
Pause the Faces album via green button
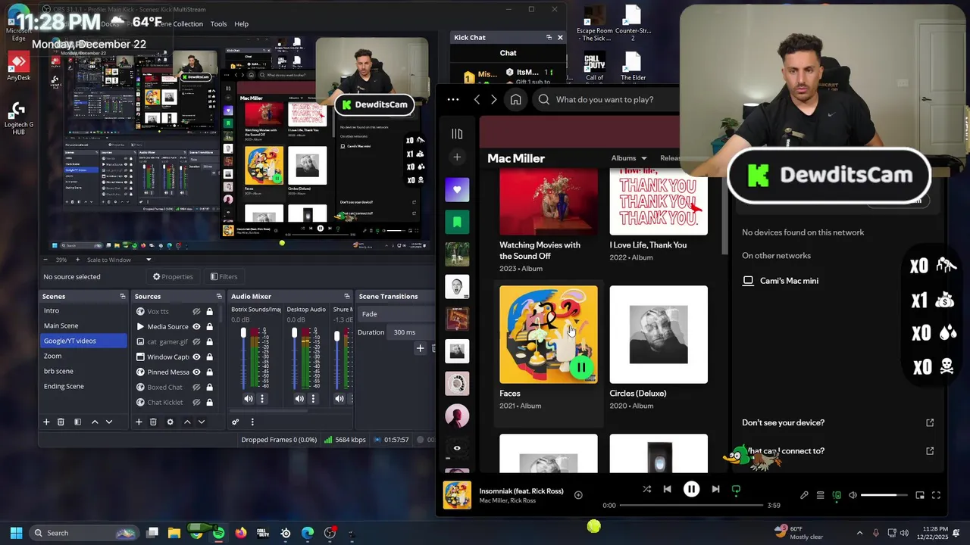581,367
